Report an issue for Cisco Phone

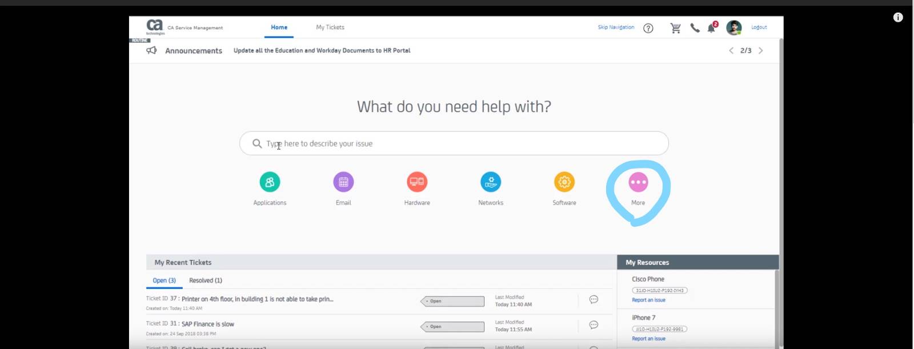tap(648, 300)
